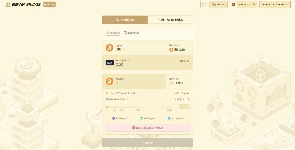Click the calculator icon in the header

pos(204,5)
